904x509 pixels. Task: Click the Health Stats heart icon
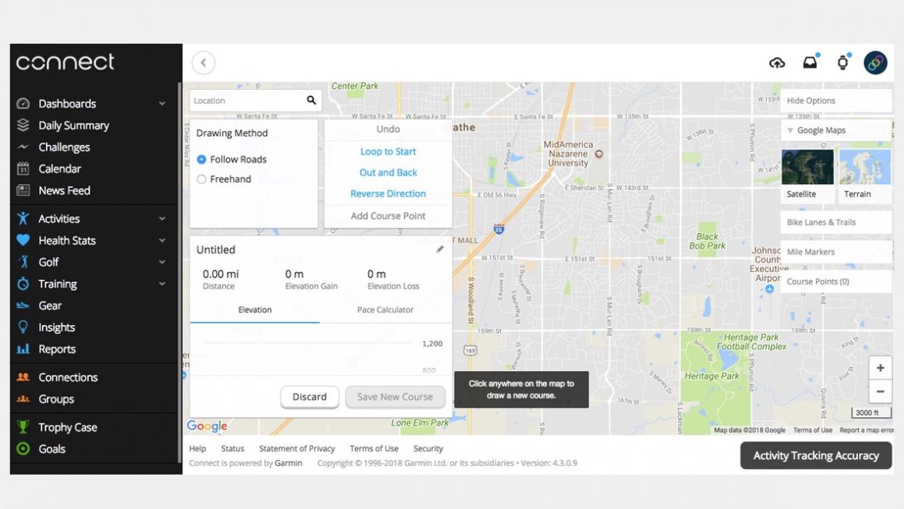click(23, 240)
